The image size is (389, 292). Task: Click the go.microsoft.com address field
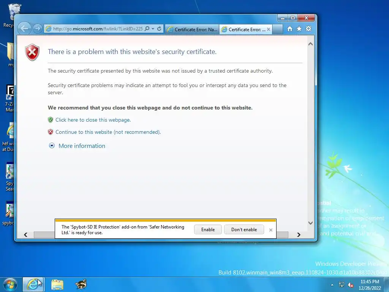98,29
